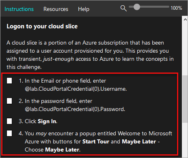Click the bold Sign In text
The height and width of the screenshot is (158, 188).
pos(47,121)
